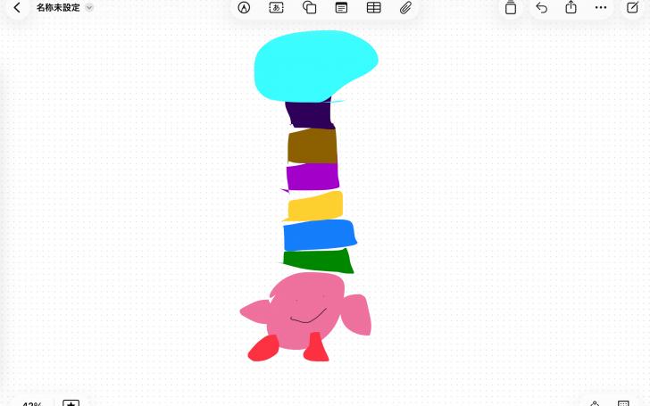
Task: Insert a table
Action: [373, 7]
